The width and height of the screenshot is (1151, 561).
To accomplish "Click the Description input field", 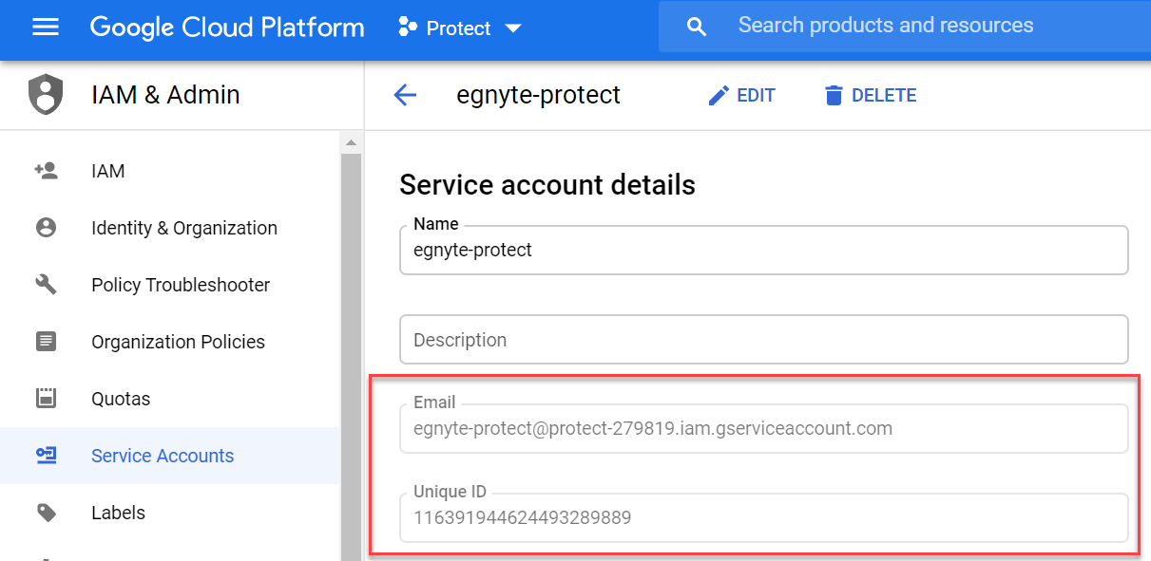I will 763,340.
